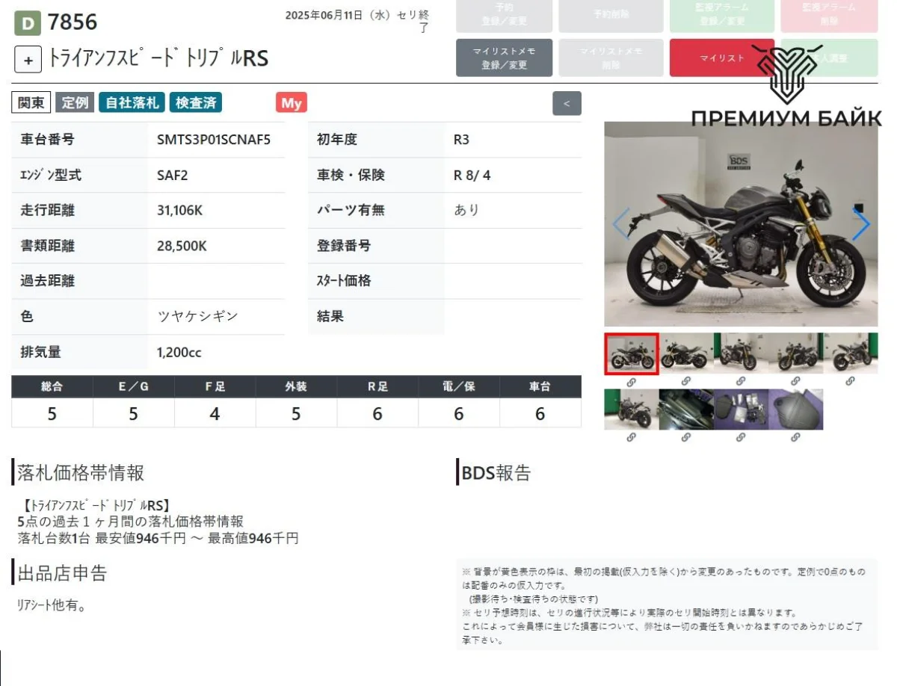Click link icon under parts kit thumbnail
Image resolution: width=897 pixels, height=686 pixels.
(741, 437)
